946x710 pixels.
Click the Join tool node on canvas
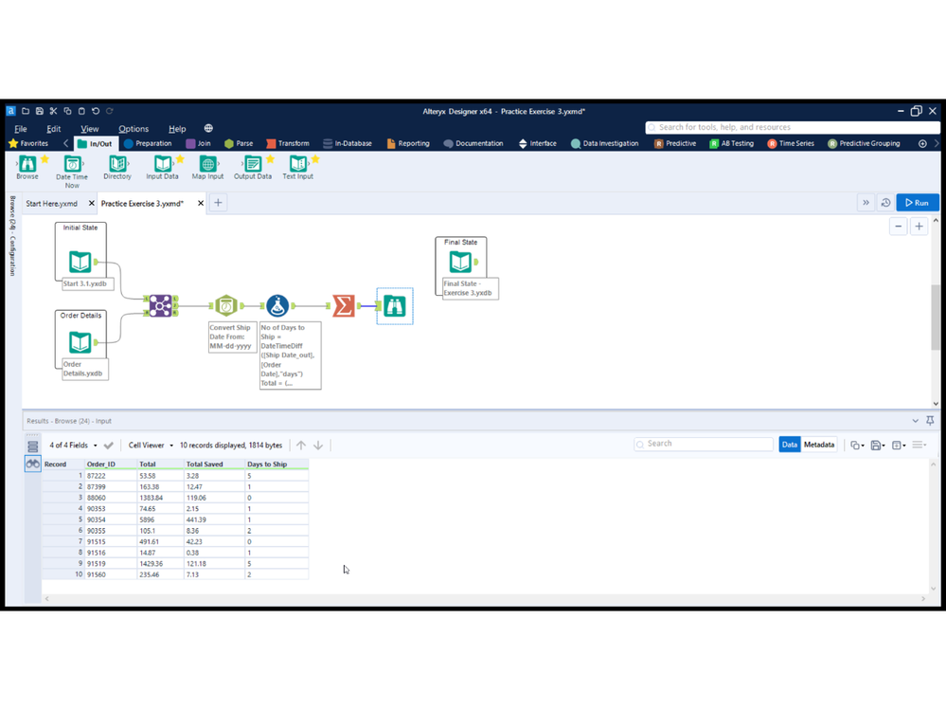pyautogui.click(x=160, y=306)
